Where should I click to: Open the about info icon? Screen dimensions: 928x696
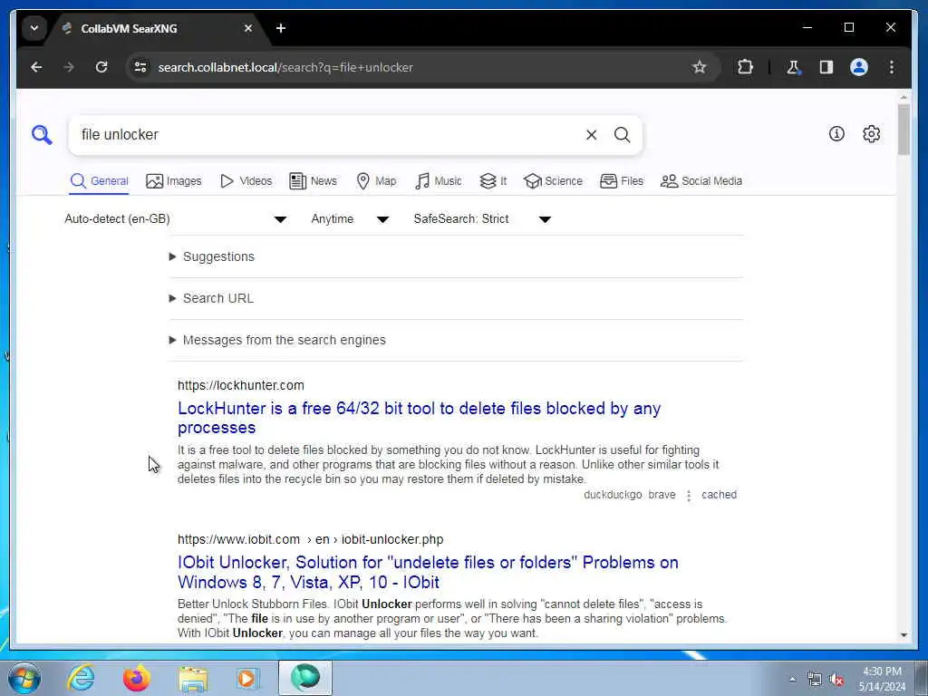(836, 134)
